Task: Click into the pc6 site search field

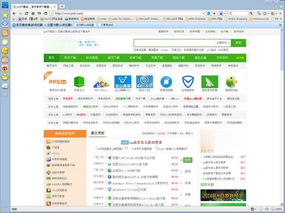Action: 174,43
